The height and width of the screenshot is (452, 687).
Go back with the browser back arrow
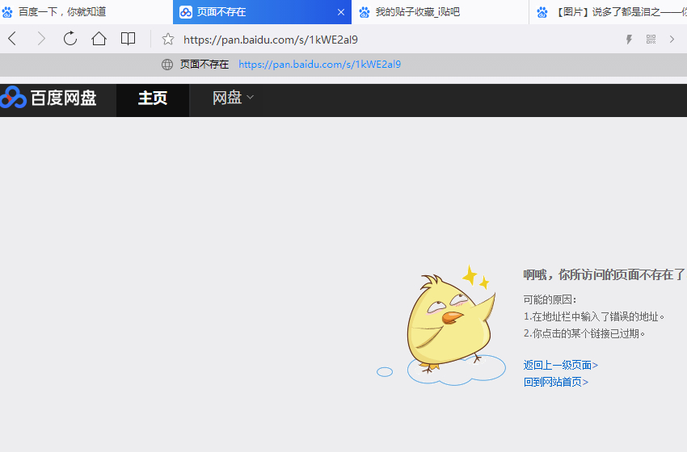[12, 39]
